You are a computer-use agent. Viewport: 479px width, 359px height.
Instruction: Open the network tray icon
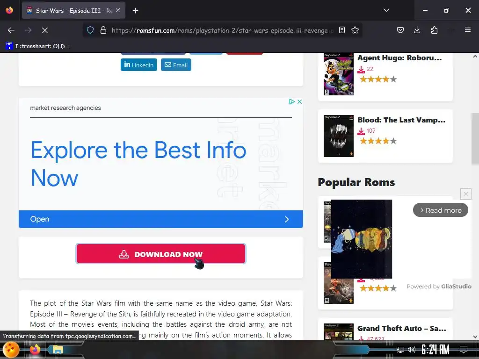click(400, 350)
